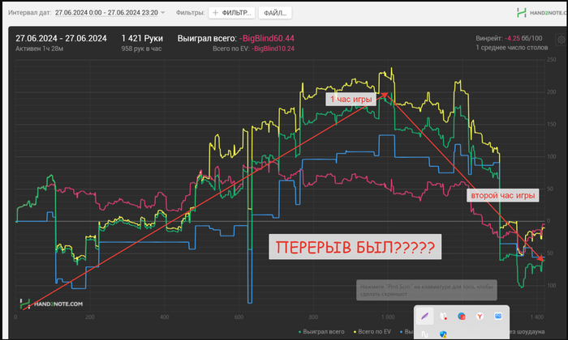Toggle the Всего по EV legend series
This screenshot has width=568, height=340.
click(x=372, y=331)
